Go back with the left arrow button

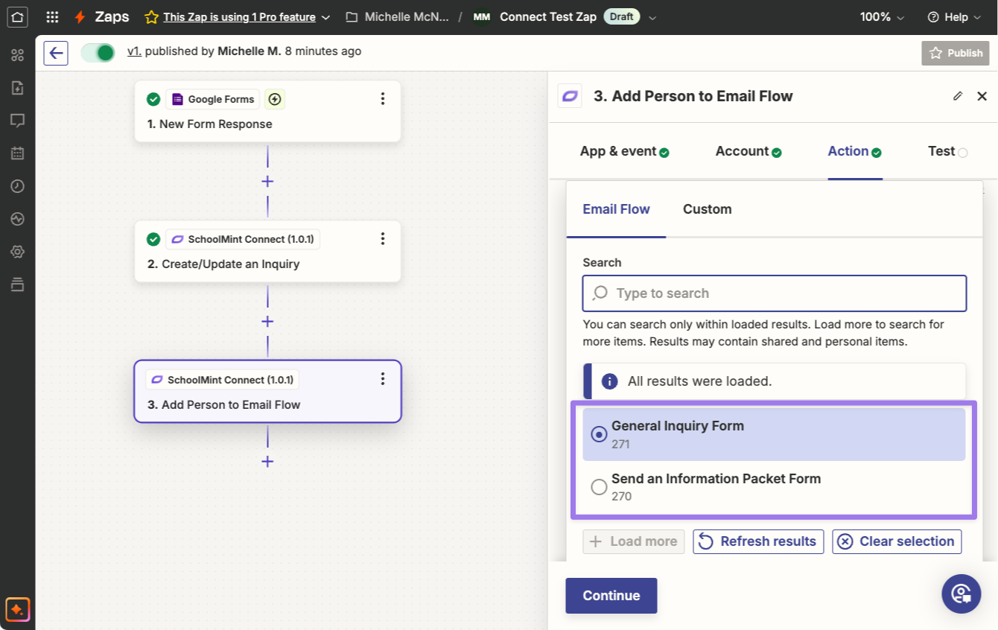(x=56, y=53)
